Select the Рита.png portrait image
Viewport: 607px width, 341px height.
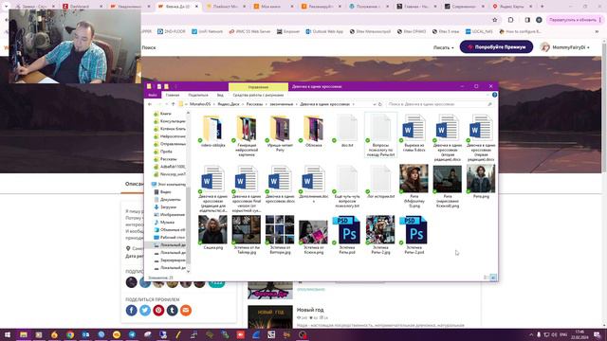[481, 182]
